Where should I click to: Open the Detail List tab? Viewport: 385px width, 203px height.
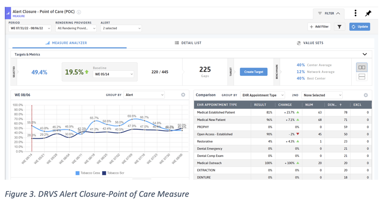tap(188, 43)
